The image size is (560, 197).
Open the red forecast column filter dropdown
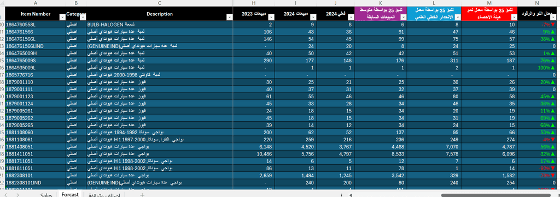coord(514,17)
